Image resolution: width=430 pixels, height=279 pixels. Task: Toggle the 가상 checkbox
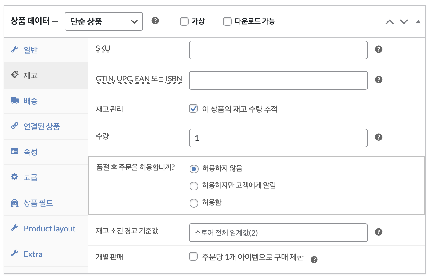coord(184,21)
